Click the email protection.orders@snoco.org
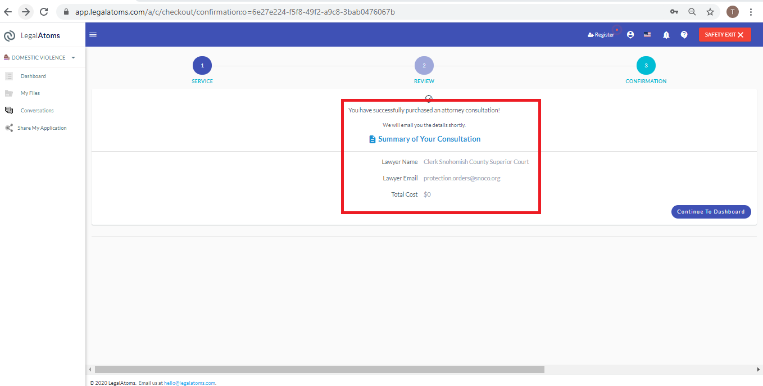 pos(462,178)
